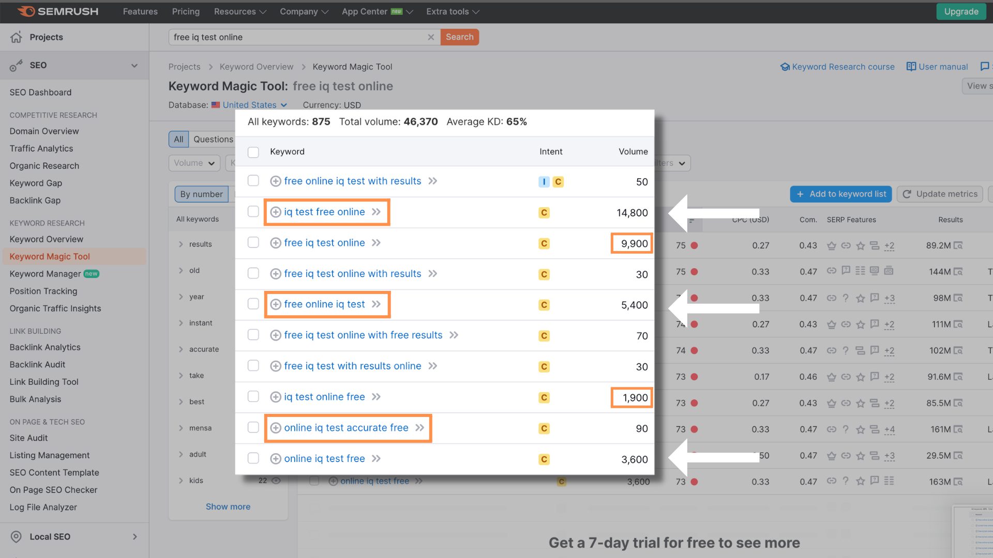The height and width of the screenshot is (558, 993).
Task: Click User manual book icon
Action: pyautogui.click(x=911, y=67)
